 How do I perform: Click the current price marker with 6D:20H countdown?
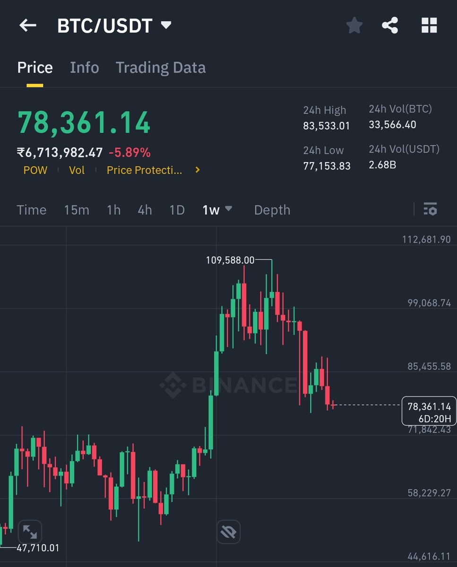click(x=429, y=412)
